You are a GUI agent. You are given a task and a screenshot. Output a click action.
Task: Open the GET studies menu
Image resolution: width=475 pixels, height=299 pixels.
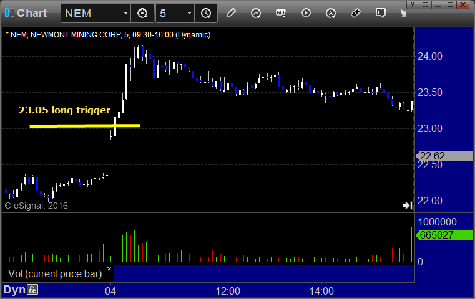pyautogui.click(x=281, y=13)
